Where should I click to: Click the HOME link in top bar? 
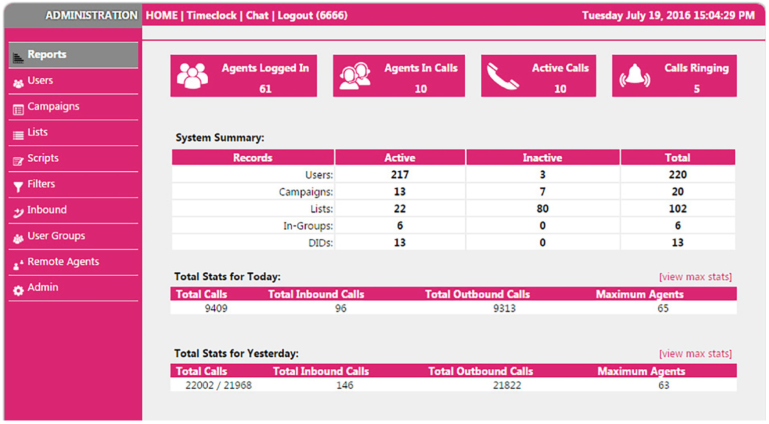tap(161, 16)
